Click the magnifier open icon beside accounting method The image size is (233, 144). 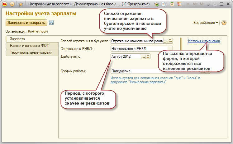(170, 41)
